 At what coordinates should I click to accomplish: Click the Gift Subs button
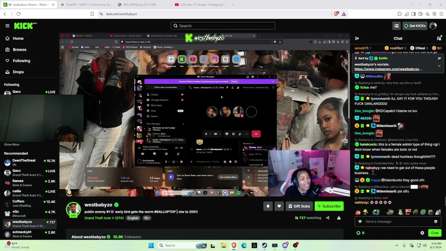pos(299,206)
